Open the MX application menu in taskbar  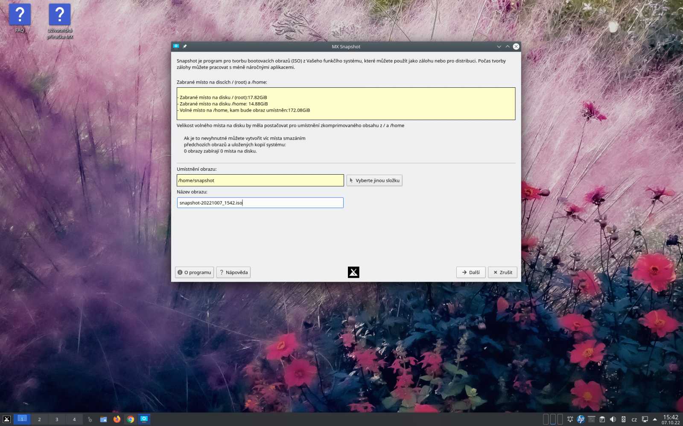(7, 419)
